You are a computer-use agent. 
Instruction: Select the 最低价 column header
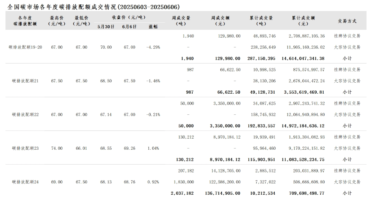[x=81, y=21]
